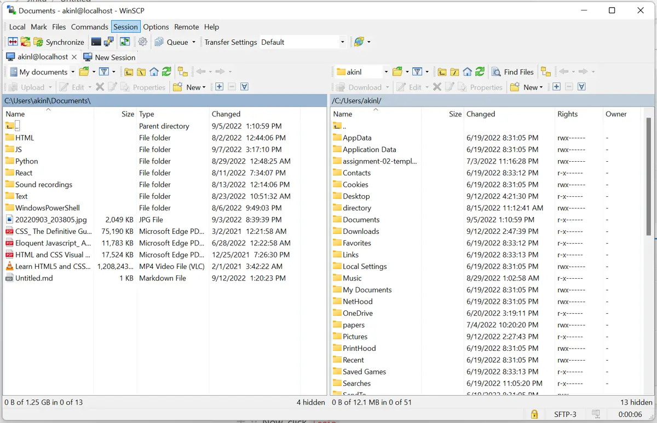The image size is (657, 423).
Task: Open the Files menu
Action: coord(59,27)
